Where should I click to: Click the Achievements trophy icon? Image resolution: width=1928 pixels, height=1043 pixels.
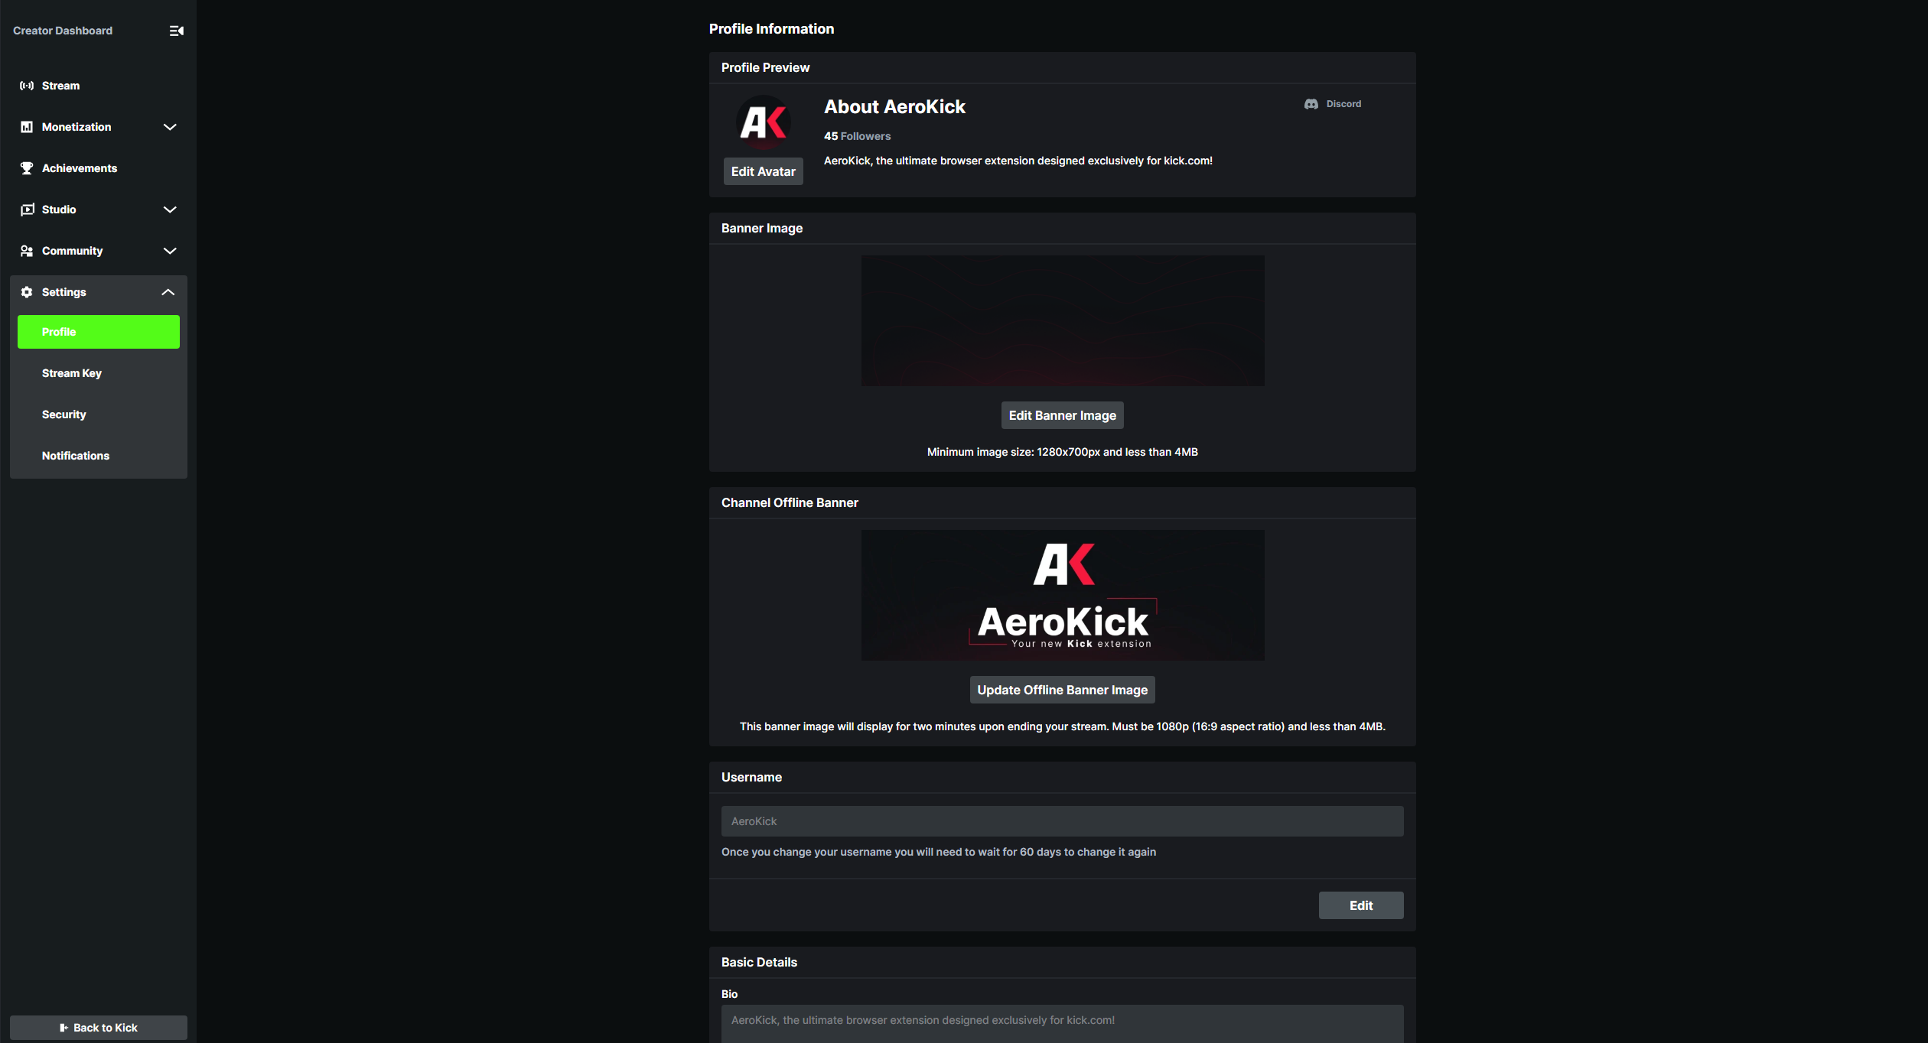[27, 168]
